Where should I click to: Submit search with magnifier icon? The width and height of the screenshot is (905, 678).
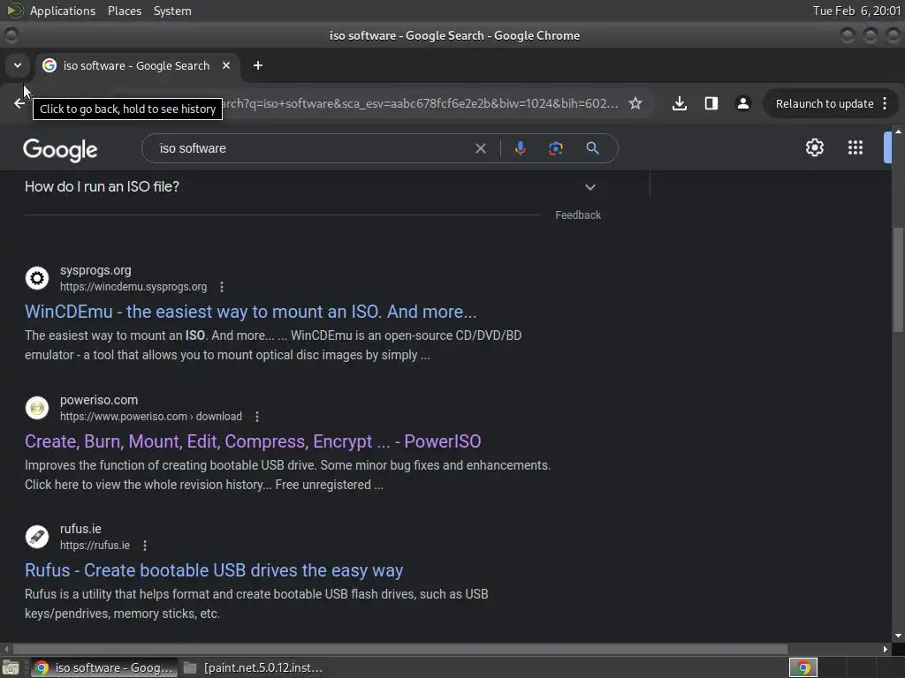click(x=592, y=148)
